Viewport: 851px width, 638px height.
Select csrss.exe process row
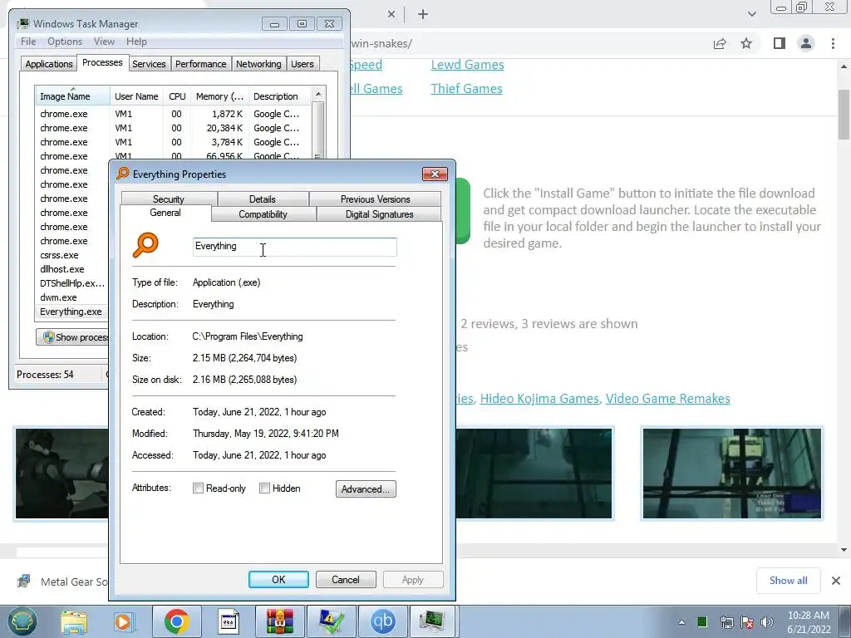(x=73, y=255)
